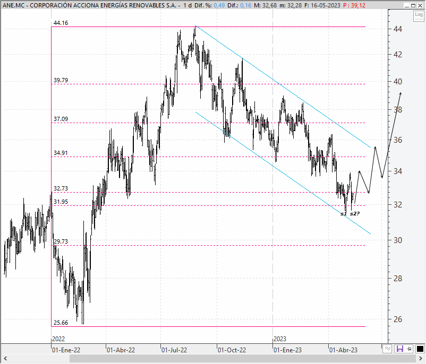Toggle the Log scale button
This screenshot has width=426, height=364.
(x=419, y=16)
